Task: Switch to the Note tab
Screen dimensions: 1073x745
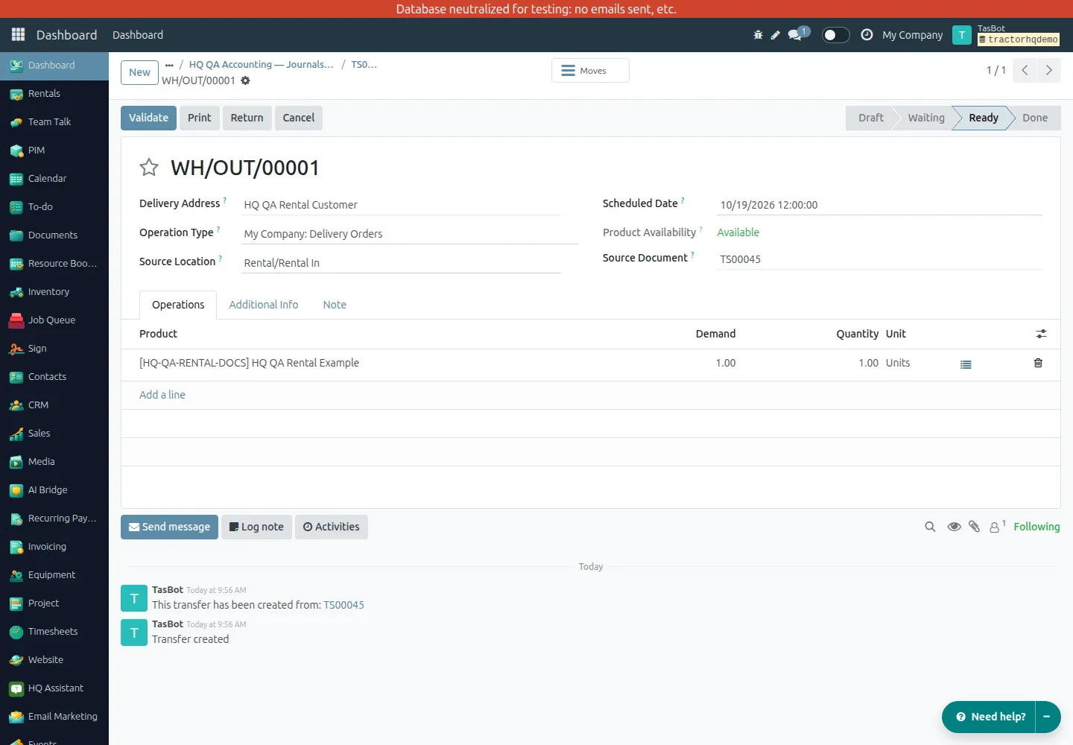Action: click(335, 305)
